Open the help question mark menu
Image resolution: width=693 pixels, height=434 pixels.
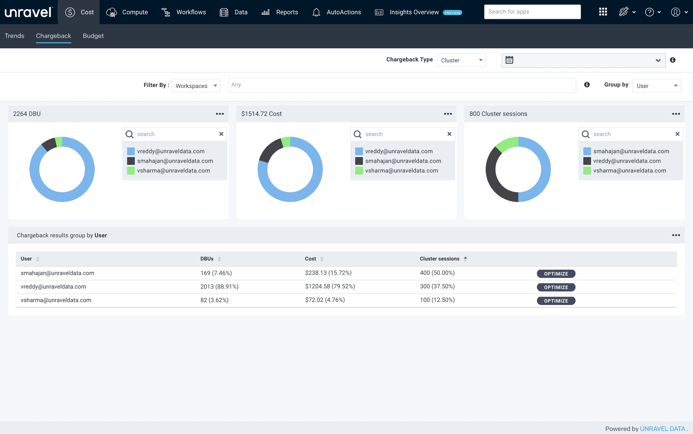[x=649, y=12]
